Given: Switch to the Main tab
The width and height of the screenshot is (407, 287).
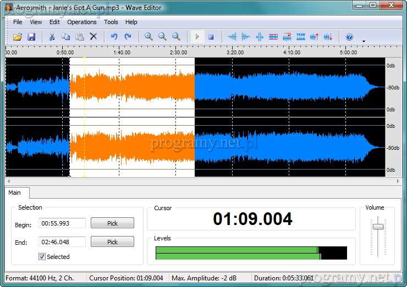Looking at the screenshot, I should (x=15, y=193).
